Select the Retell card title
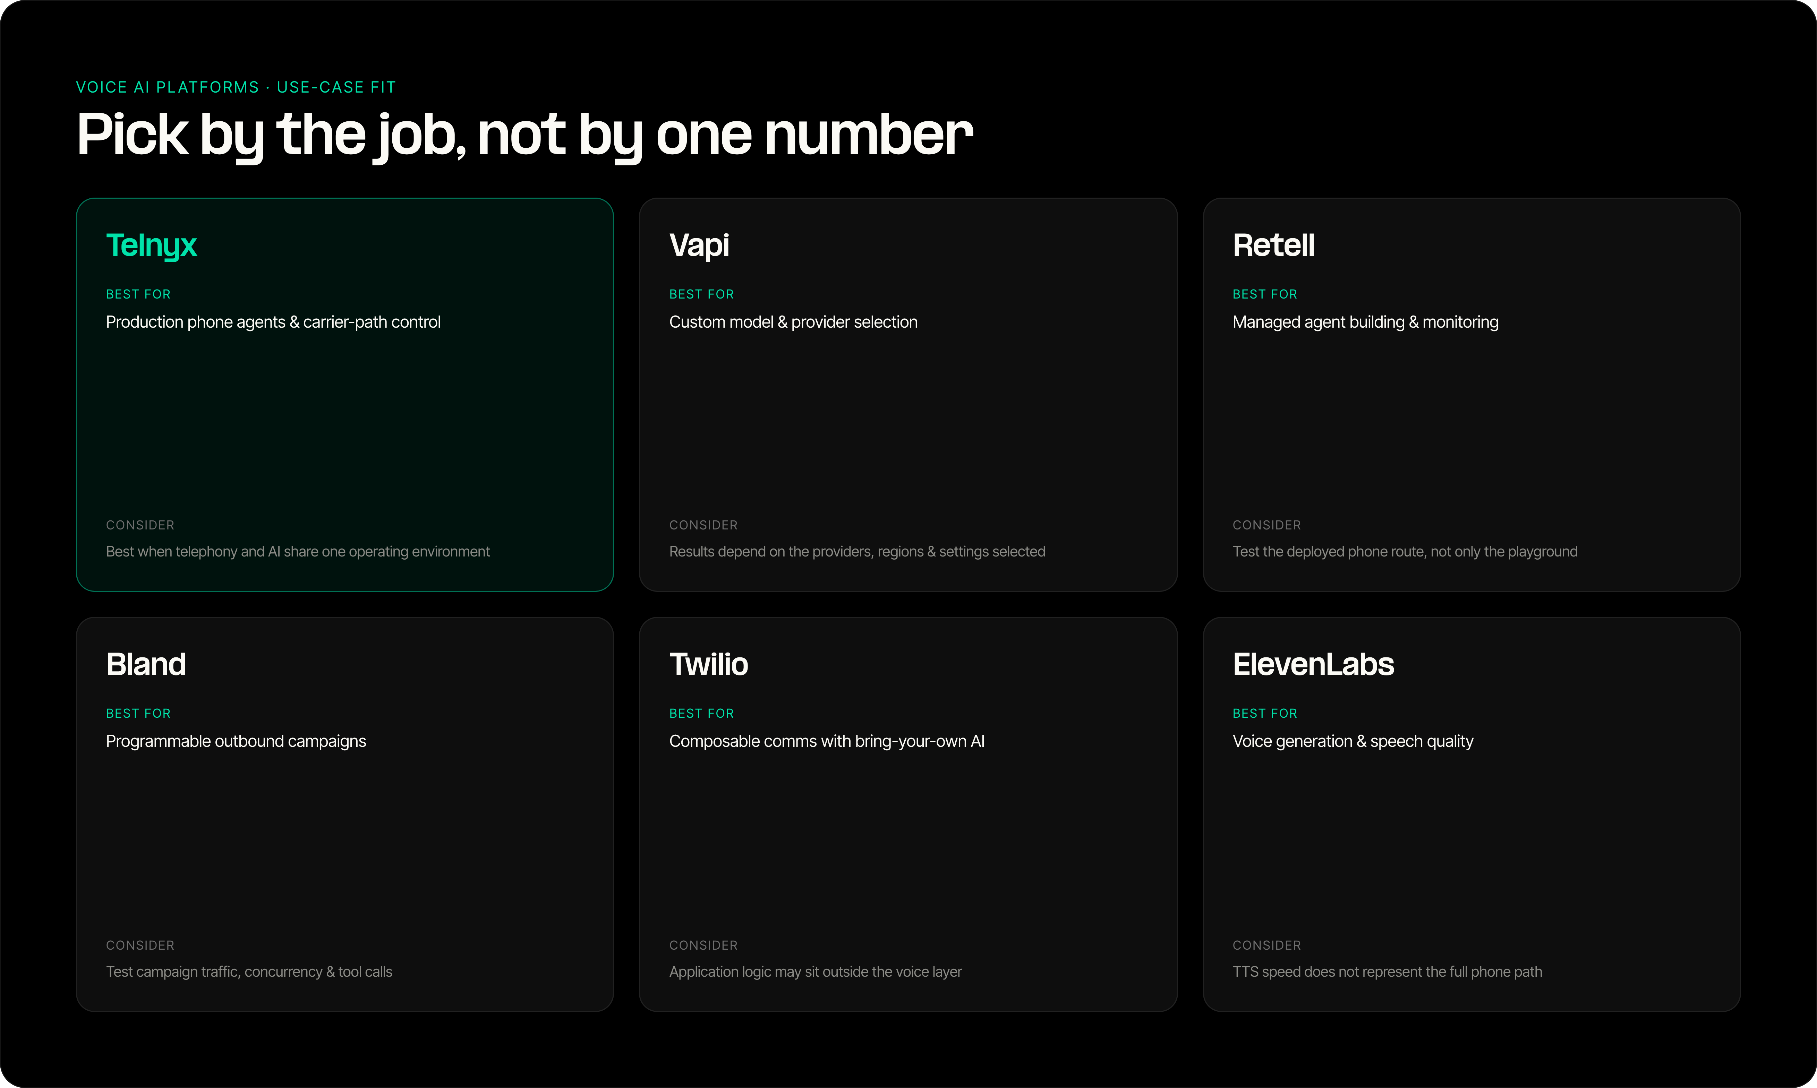This screenshot has width=1817, height=1088. coord(1273,245)
